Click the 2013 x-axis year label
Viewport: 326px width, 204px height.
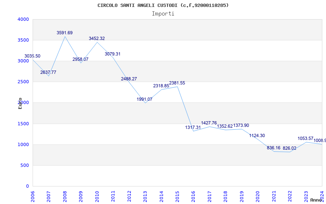(145, 196)
